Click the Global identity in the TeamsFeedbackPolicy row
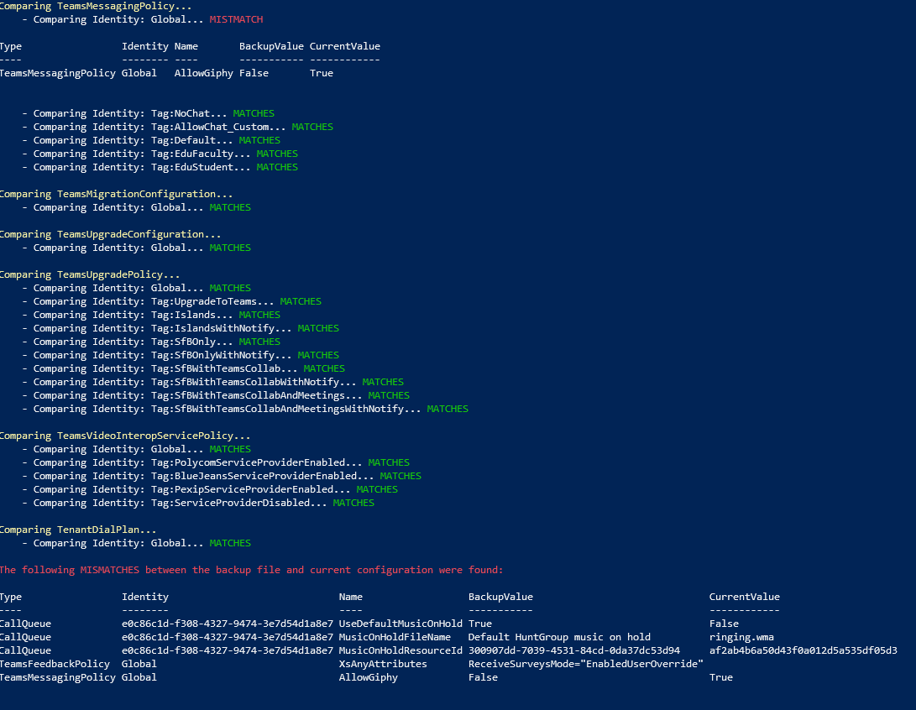The width and height of the screenshot is (916, 710). tap(139, 664)
